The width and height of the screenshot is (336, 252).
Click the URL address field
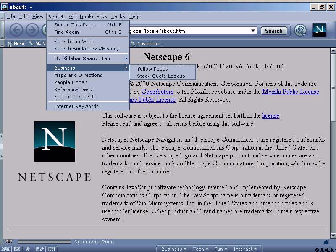click(x=189, y=31)
